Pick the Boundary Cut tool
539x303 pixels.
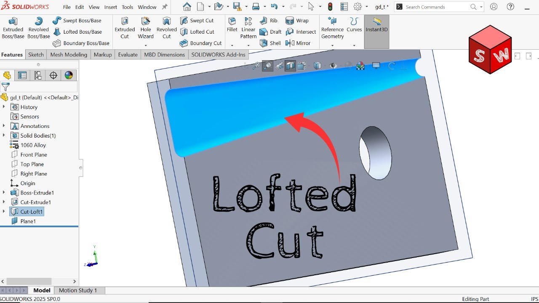(200, 43)
